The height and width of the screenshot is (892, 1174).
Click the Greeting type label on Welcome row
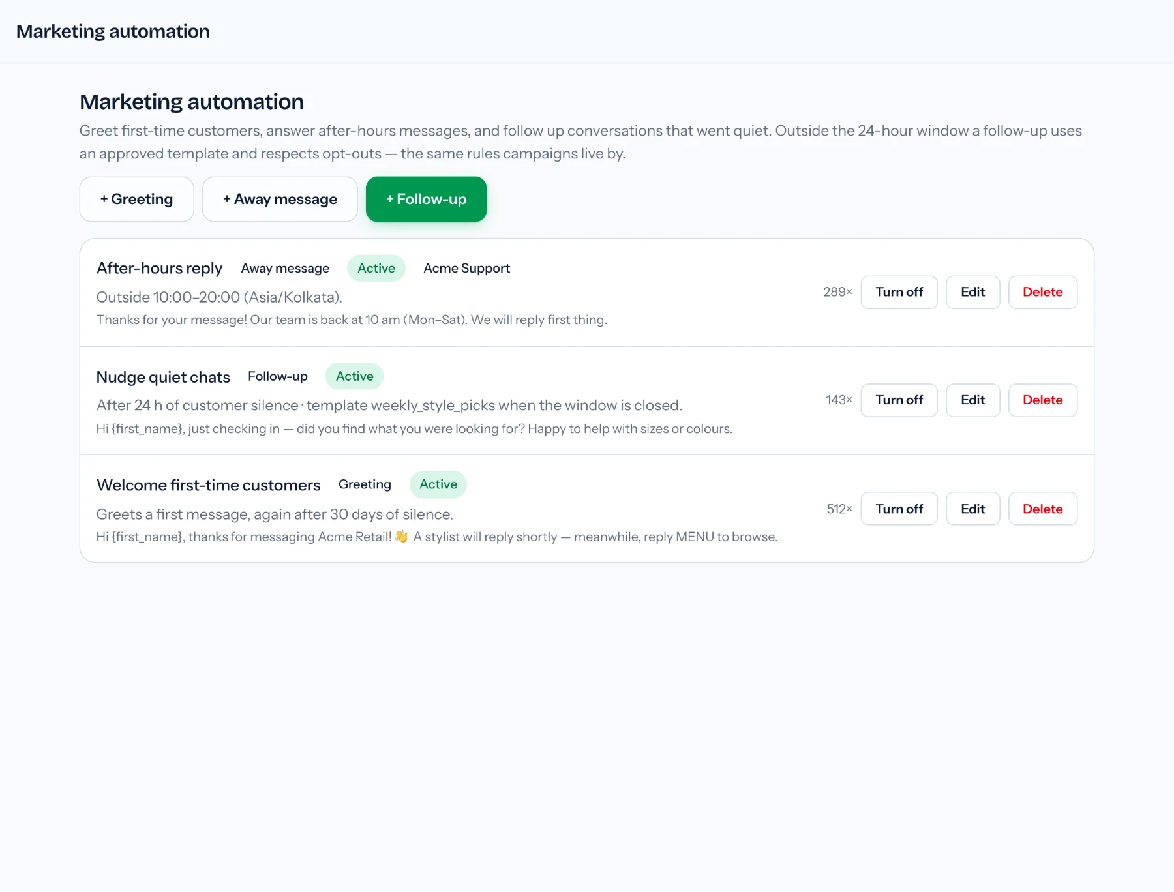coord(365,484)
